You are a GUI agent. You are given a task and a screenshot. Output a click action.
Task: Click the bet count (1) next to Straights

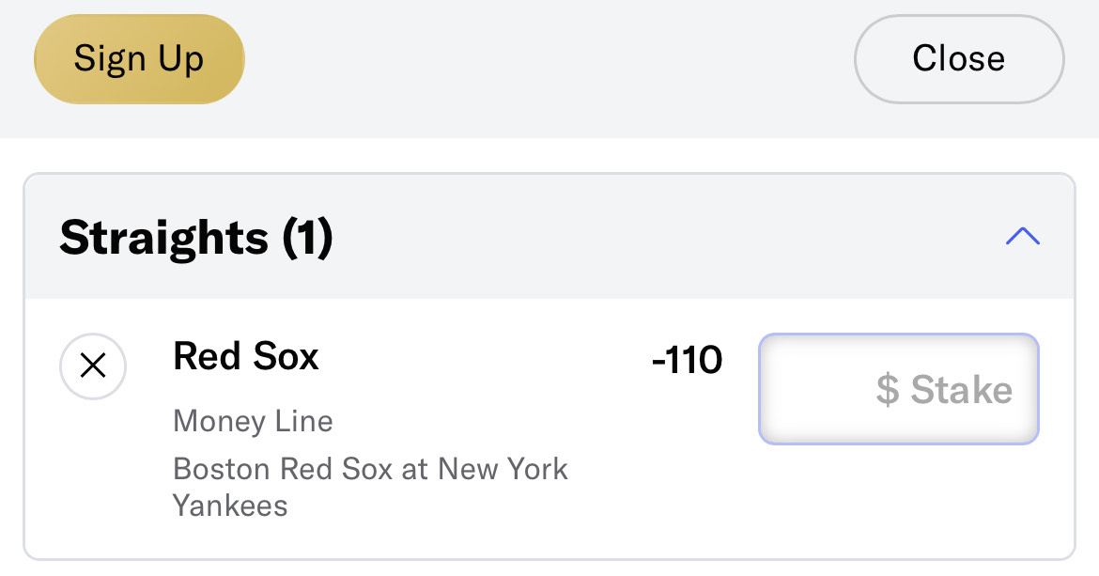(307, 238)
